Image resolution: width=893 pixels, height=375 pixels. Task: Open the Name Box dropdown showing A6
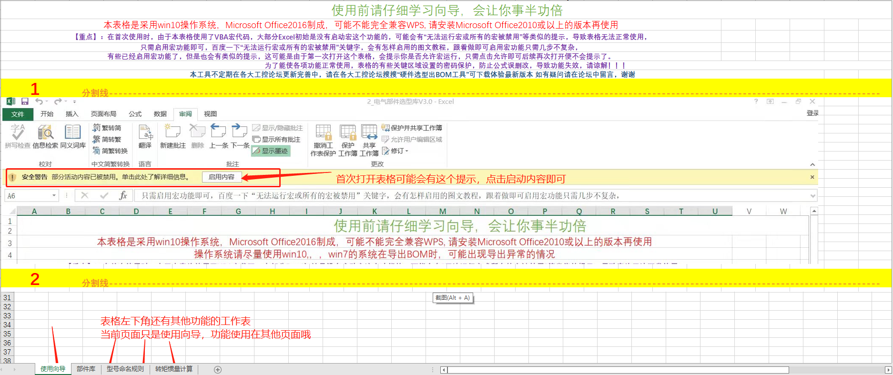(54, 195)
